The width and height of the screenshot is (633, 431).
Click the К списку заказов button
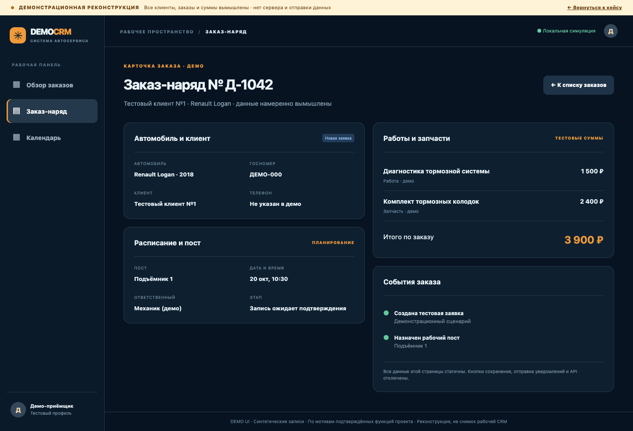[x=578, y=85]
